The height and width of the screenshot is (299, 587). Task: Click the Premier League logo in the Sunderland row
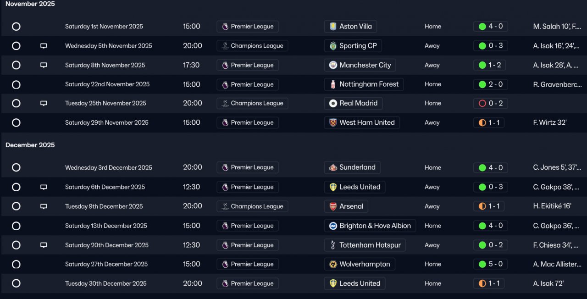click(x=225, y=168)
